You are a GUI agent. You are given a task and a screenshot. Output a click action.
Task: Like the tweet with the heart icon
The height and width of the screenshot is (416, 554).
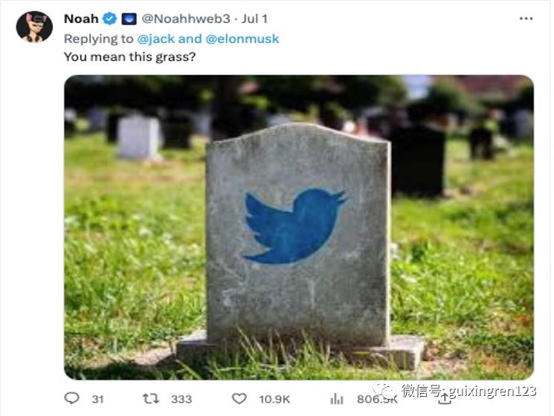pyautogui.click(x=239, y=398)
